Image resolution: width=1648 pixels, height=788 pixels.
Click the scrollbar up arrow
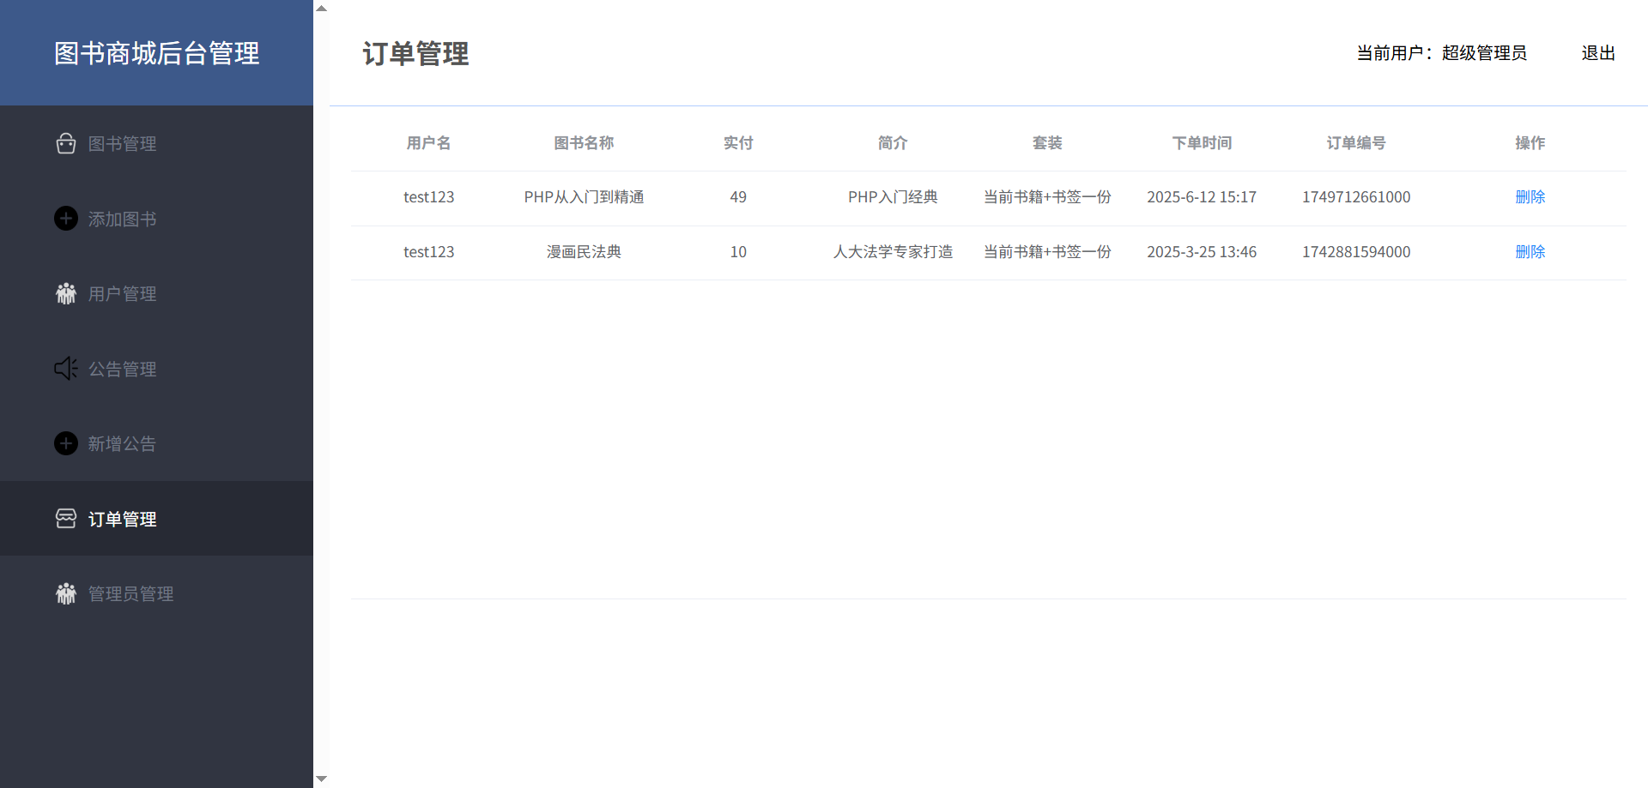click(x=321, y=8)
